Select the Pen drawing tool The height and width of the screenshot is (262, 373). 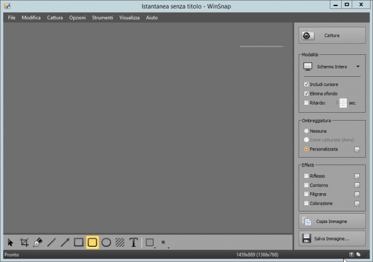pyautogui.click(x=38, y=243)
